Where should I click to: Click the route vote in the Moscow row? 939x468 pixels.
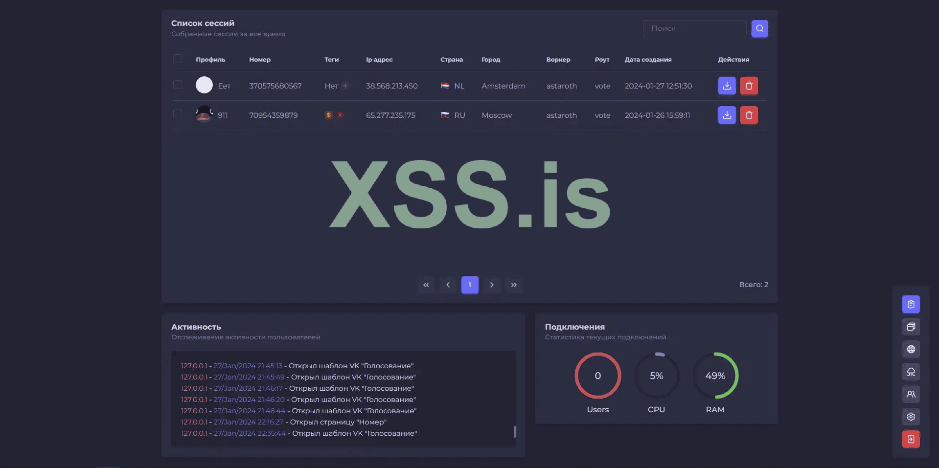click(602, 115)
